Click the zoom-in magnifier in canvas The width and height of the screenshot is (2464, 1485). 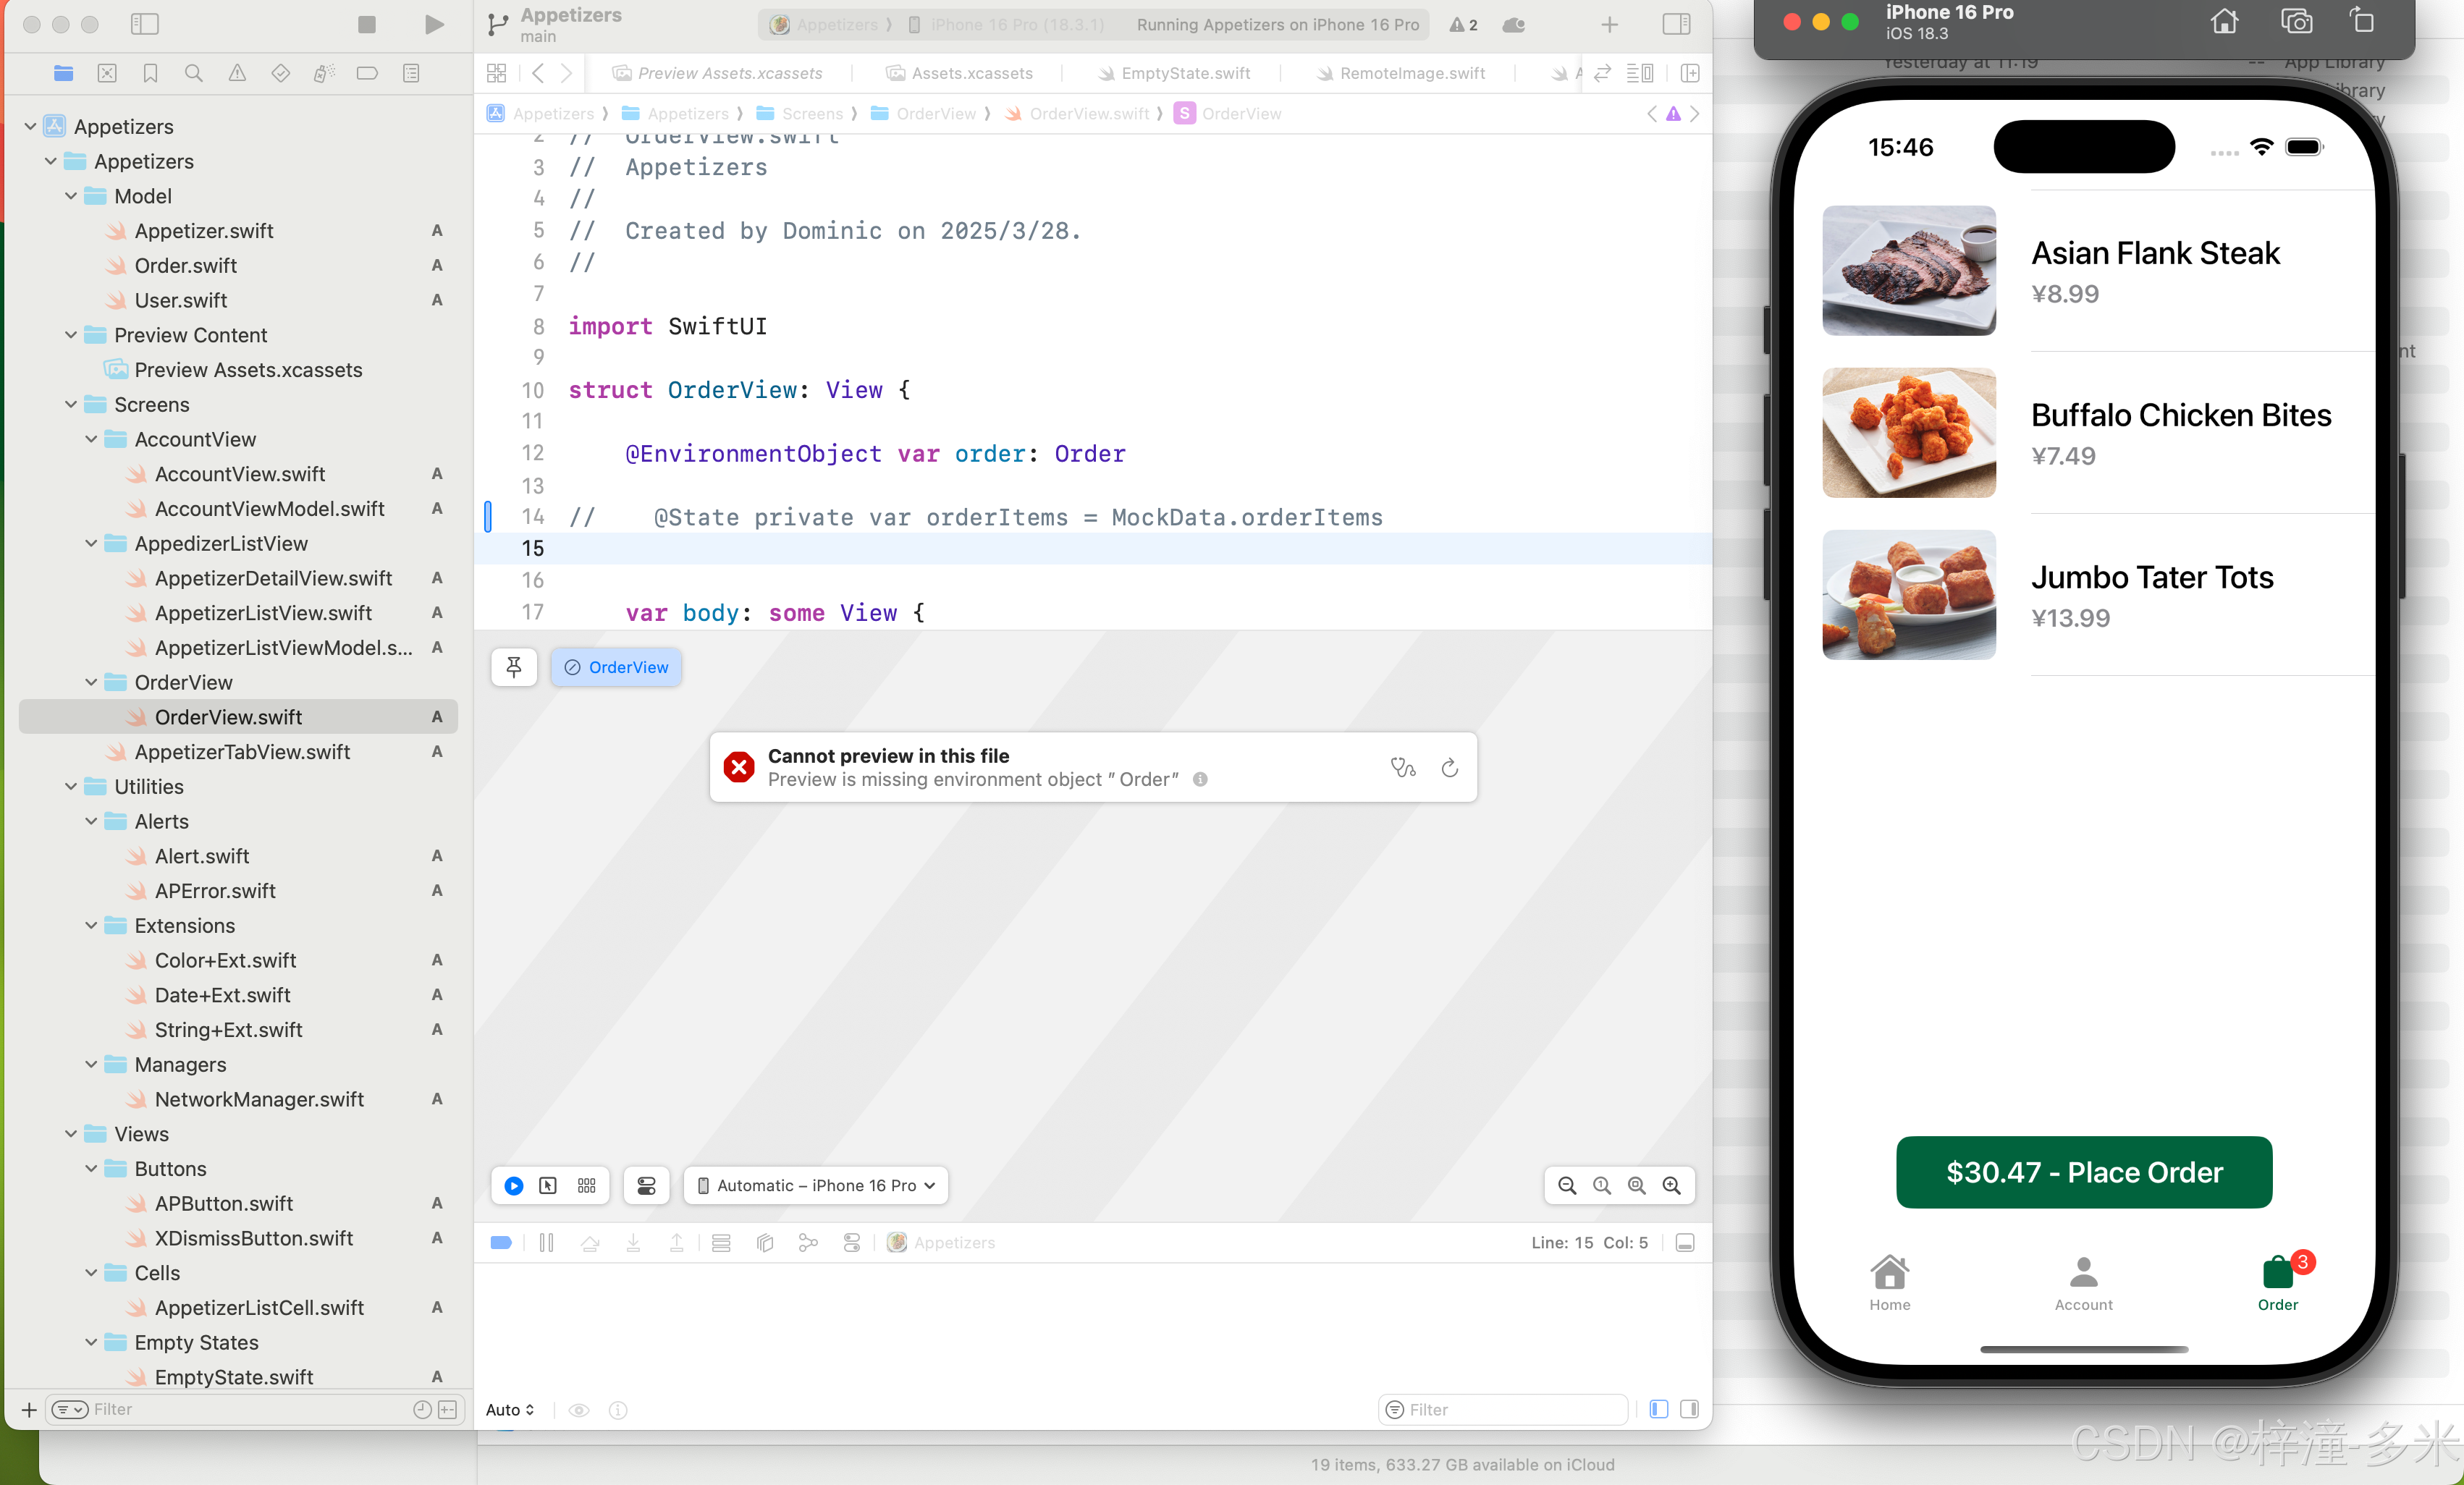point(1671,1185)
